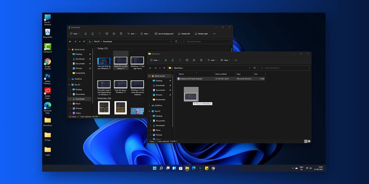Viewport: 369px width, 184px height.
Task: Switch Word Docs to details view icon
Action: 306,141
